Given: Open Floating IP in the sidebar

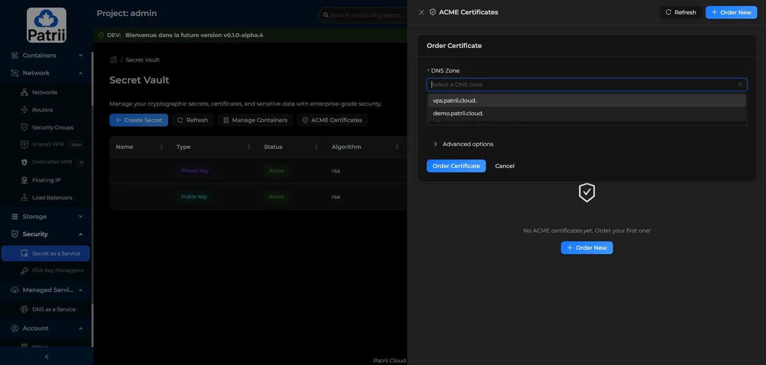Looking at the screenshot, I should click(46, 180).
